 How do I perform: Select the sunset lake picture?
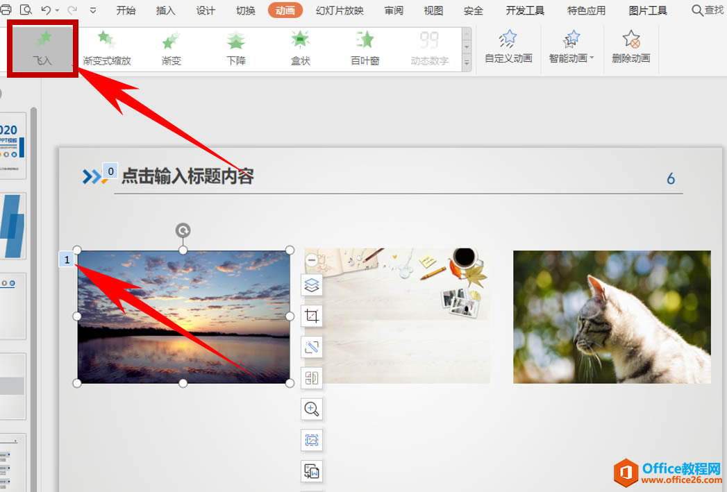(183, 317)
